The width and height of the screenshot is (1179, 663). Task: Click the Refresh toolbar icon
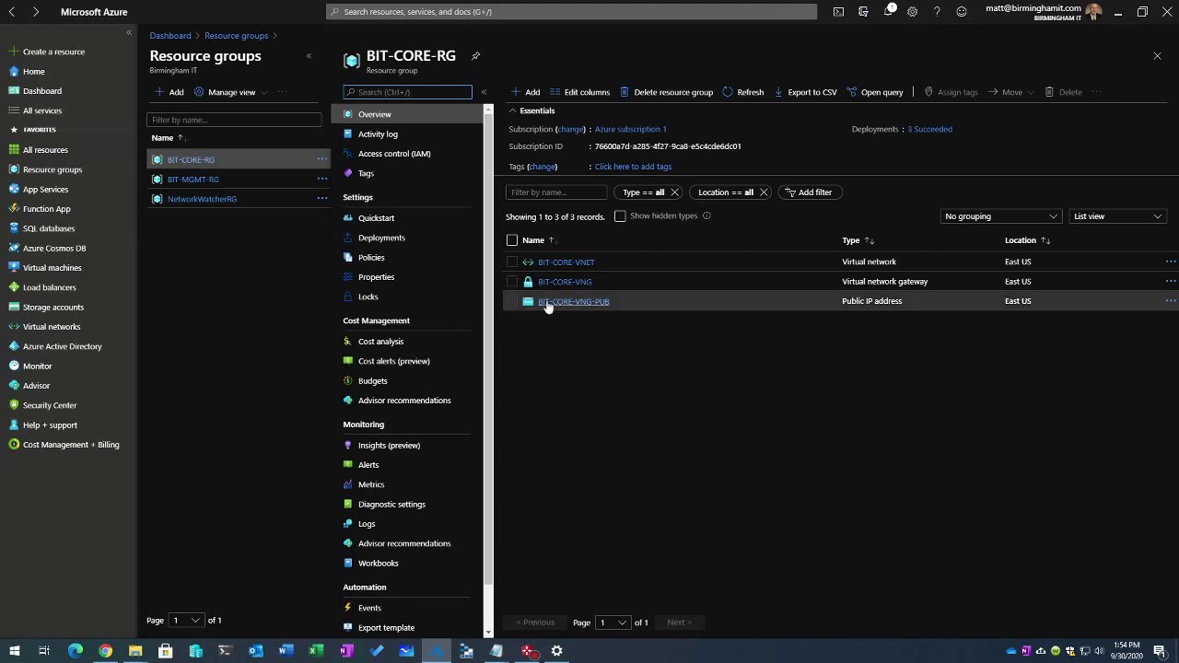tap(728, 92)
